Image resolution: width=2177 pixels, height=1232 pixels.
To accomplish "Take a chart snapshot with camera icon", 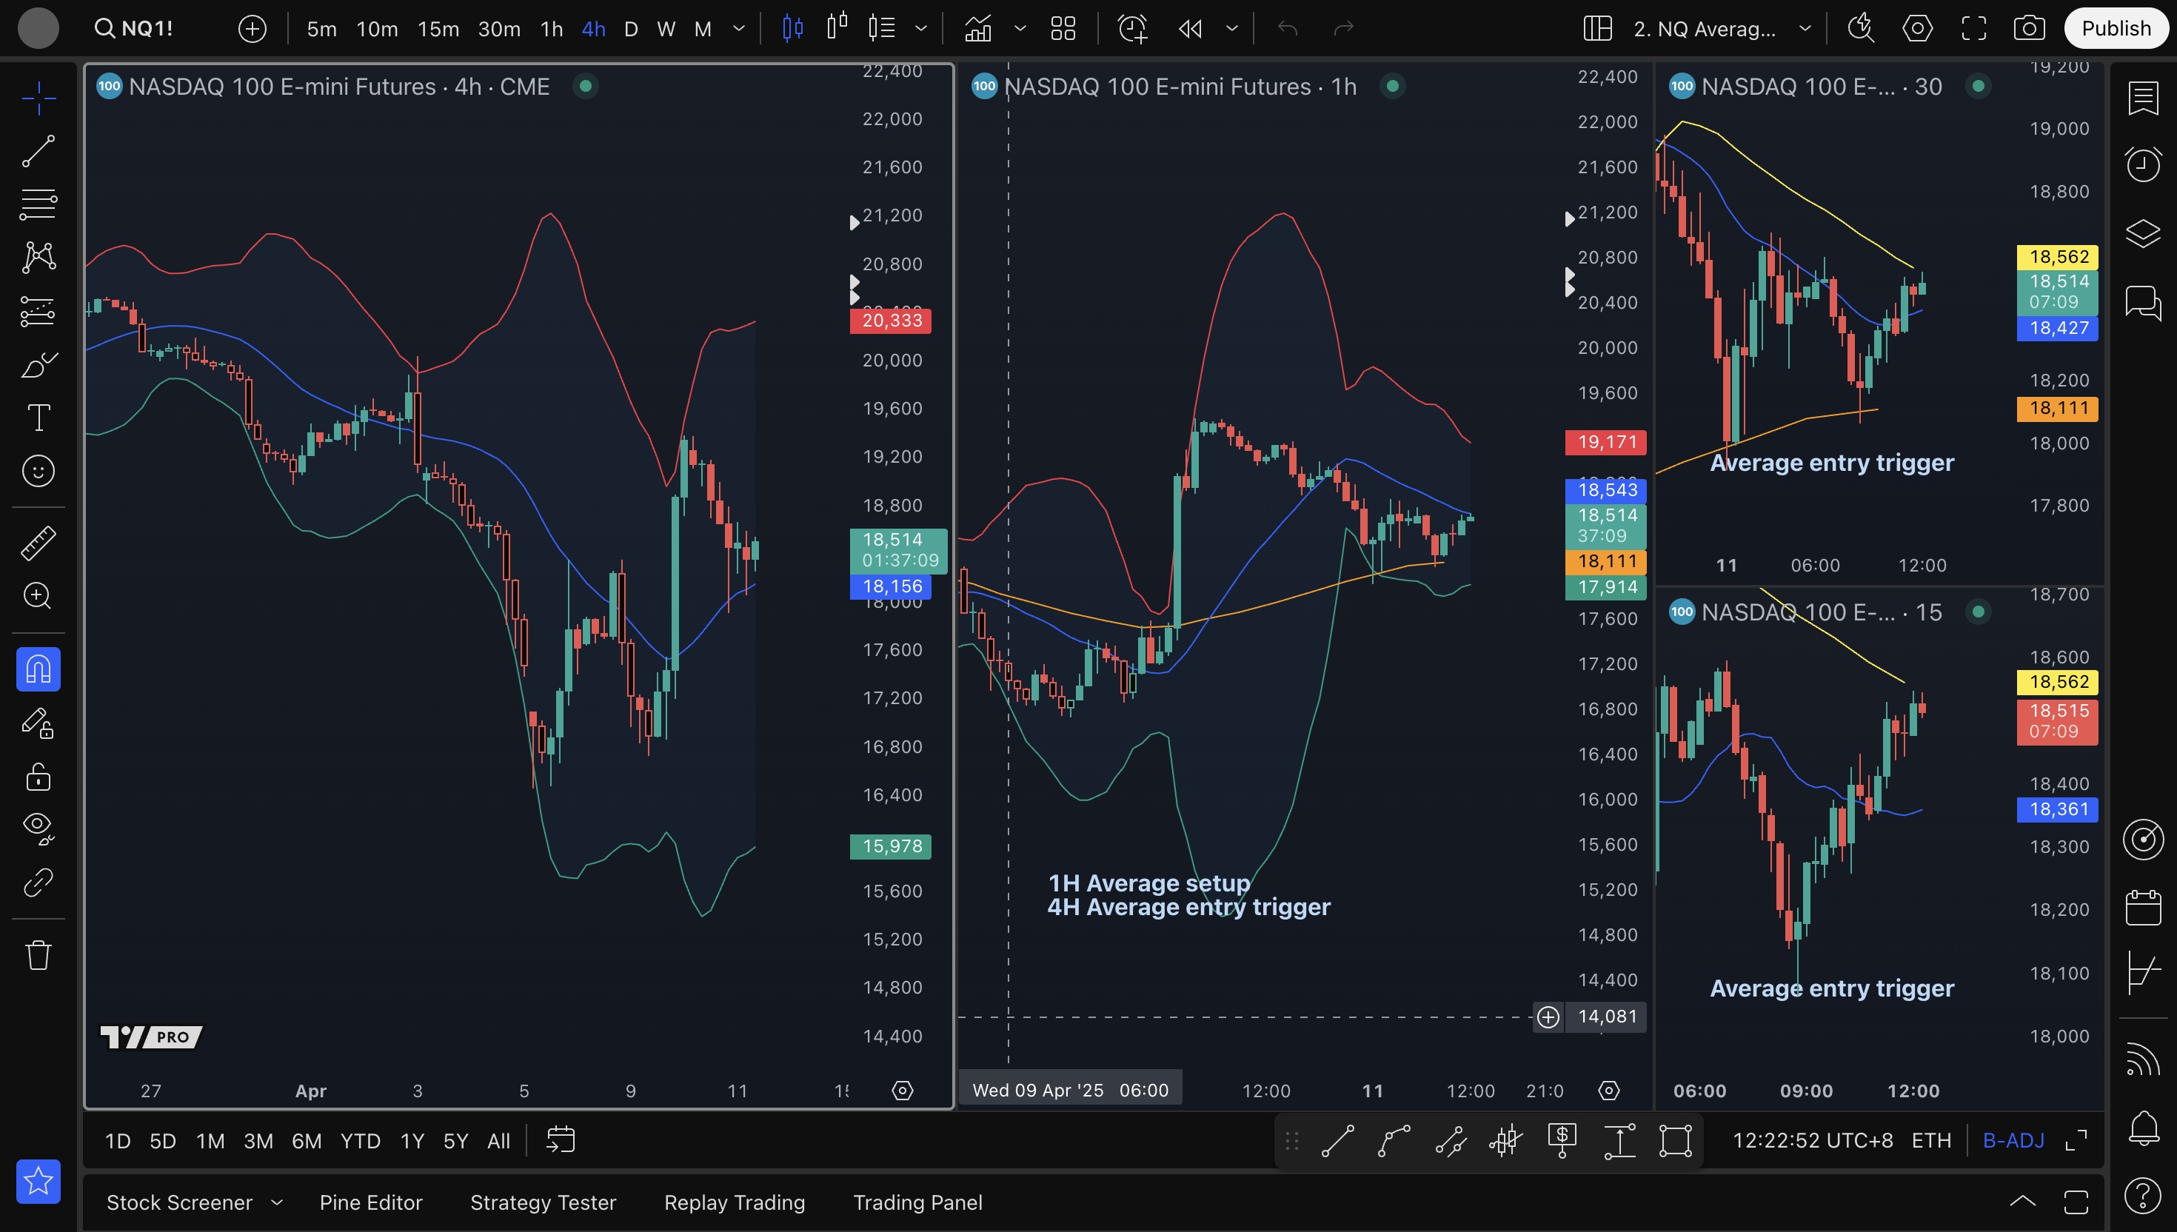I will pyautogui.click(x=2029, y=29).
